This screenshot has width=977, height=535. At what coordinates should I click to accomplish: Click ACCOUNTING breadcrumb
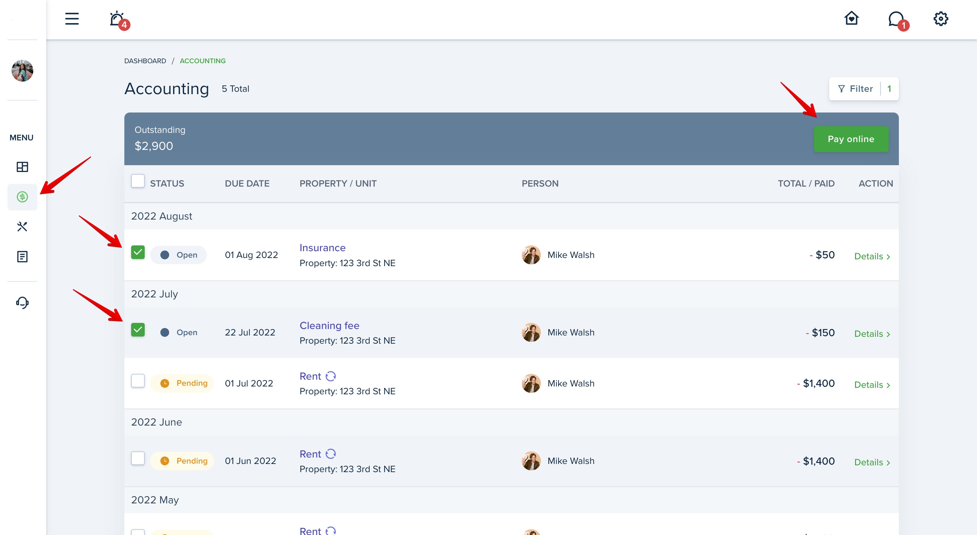tap(202, 61)
